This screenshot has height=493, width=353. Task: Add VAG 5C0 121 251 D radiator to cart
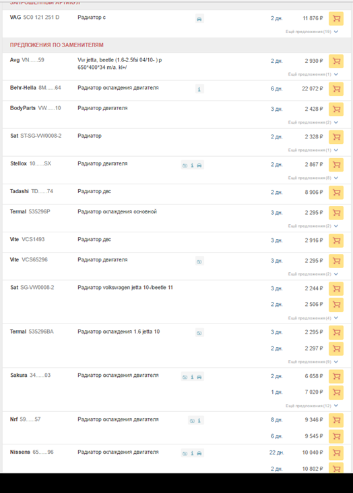tap(336, 18)
